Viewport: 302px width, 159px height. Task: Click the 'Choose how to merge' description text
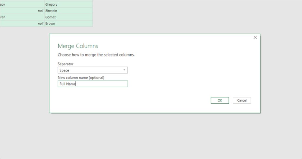click(x=96, y=55)
